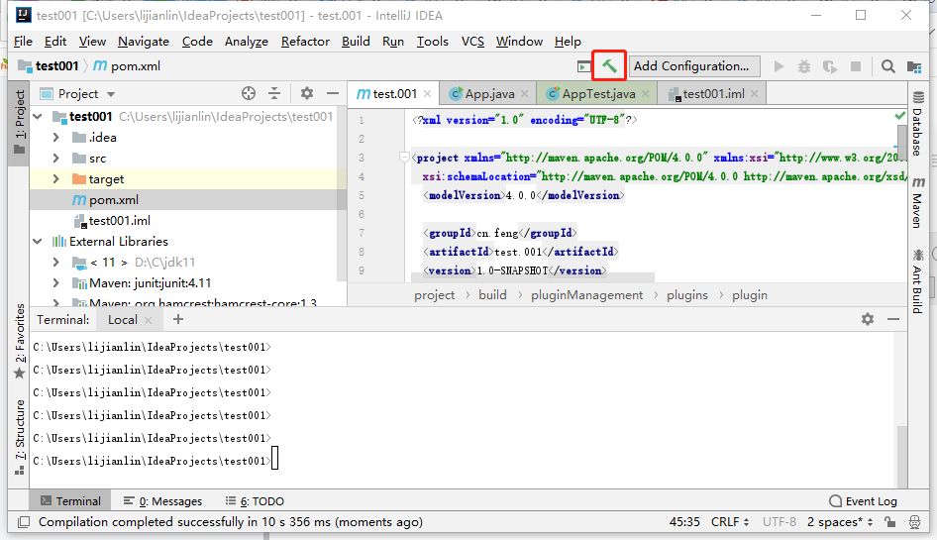
Task: Open the Ant Build side tool window
Action: [918, 281]
